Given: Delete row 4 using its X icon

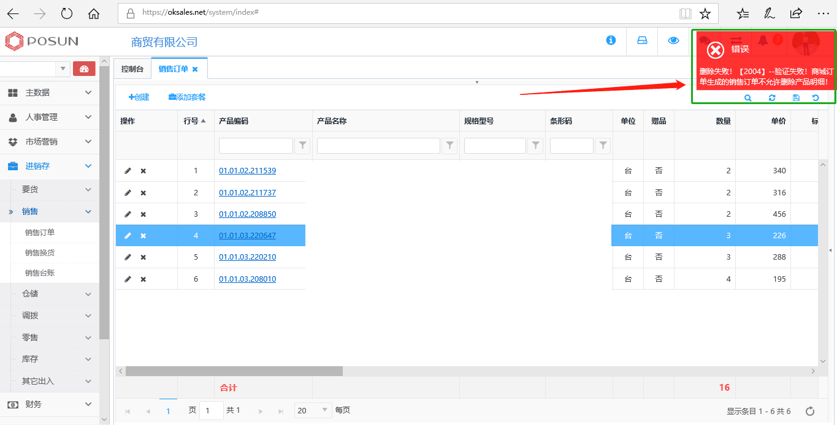Looking at the screenshot, I should click(143, 236).
